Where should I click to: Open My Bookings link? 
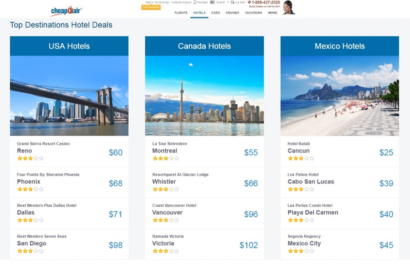162,2
